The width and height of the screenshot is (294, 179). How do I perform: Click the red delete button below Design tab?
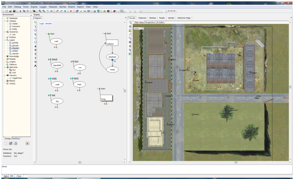27,143
